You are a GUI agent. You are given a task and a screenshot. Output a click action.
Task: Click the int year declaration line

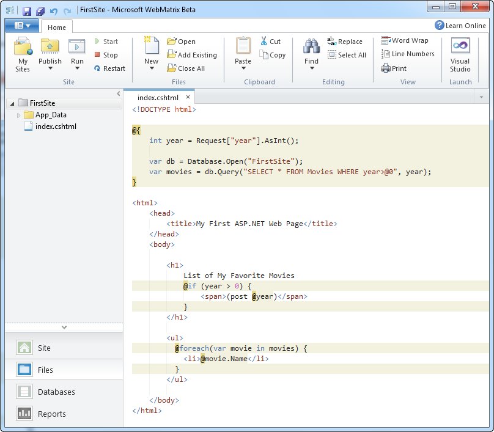point(224,141)
